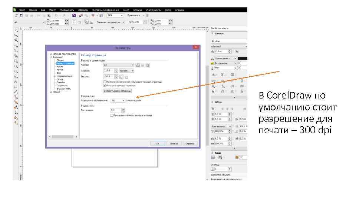Expand Рабочее пространство tree node
The height and width of the screenshot is (200, 356).
coord(51,54)
